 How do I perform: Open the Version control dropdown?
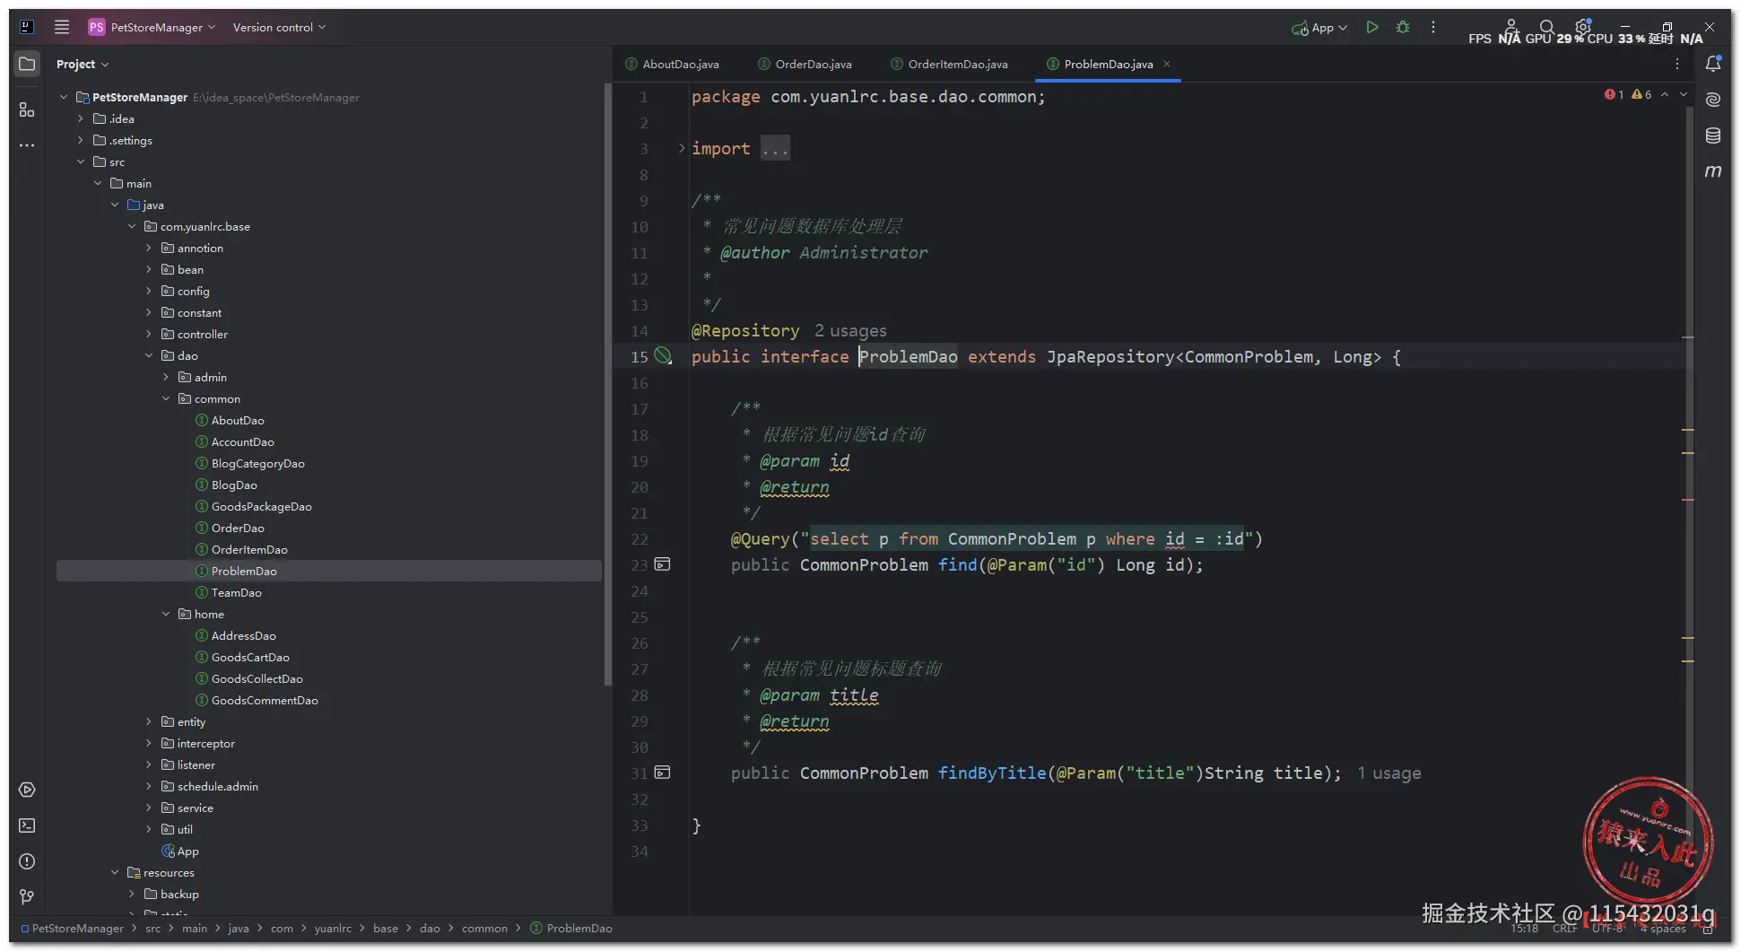point(279,27)
